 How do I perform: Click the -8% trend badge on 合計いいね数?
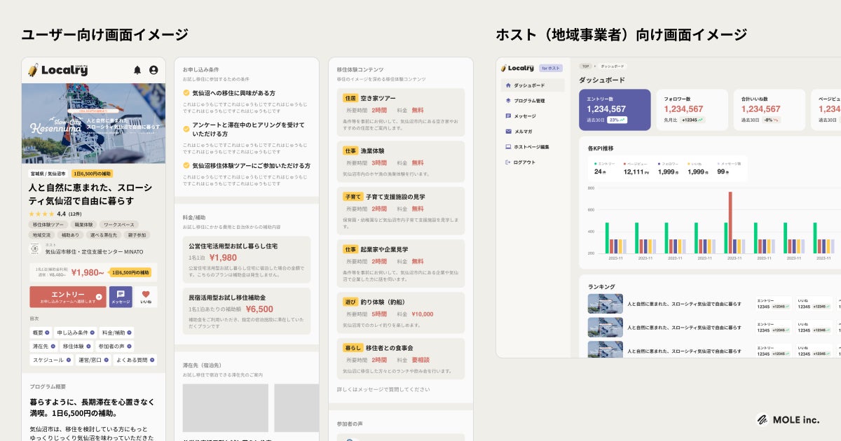(773, 120)
